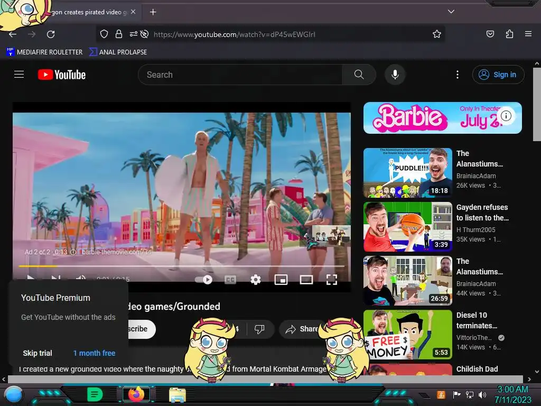541x406 pixels.
Task: Toggle the autoplay switch in player
Action: [x=203, y=280]
